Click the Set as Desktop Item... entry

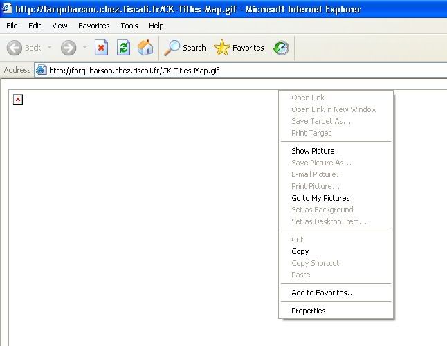tap(336, 221)
